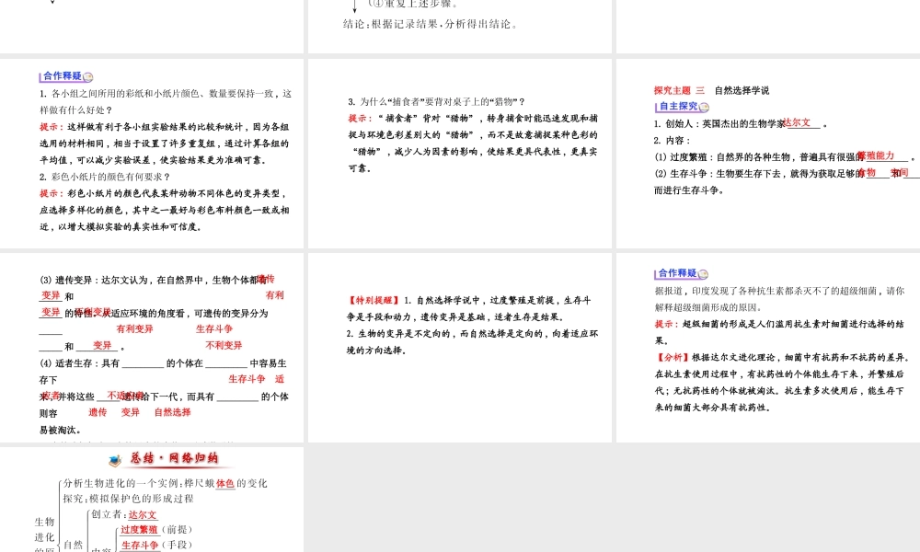
Task: Click the red answer '自然选择'
Action: click(173, 412)
